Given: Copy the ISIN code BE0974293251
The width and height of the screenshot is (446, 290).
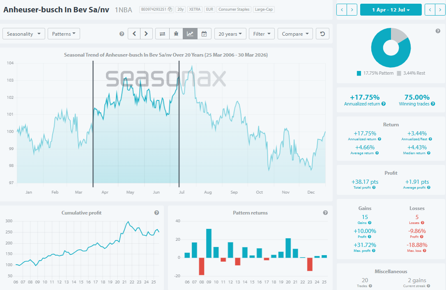Looking at the screenshot, I should (170, 9).
